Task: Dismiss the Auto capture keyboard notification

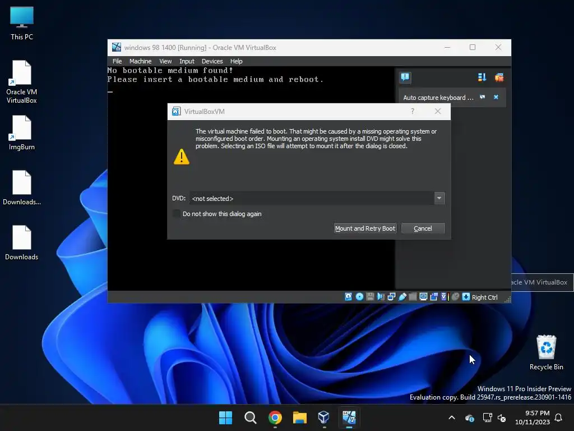Action: coord(496,97)
